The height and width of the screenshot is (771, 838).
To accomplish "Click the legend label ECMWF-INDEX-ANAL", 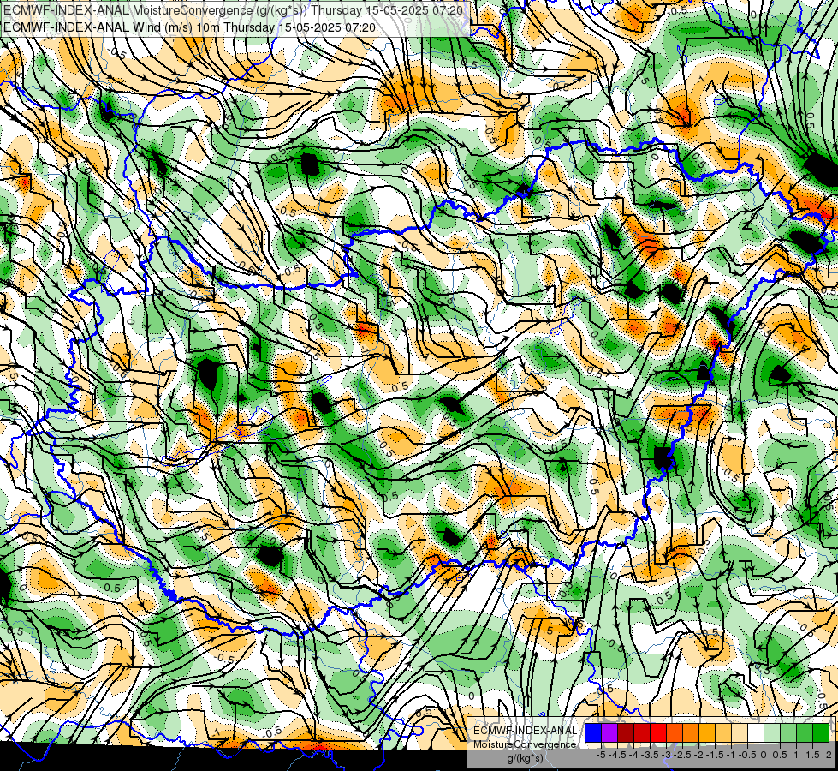I will coord(525,731).
